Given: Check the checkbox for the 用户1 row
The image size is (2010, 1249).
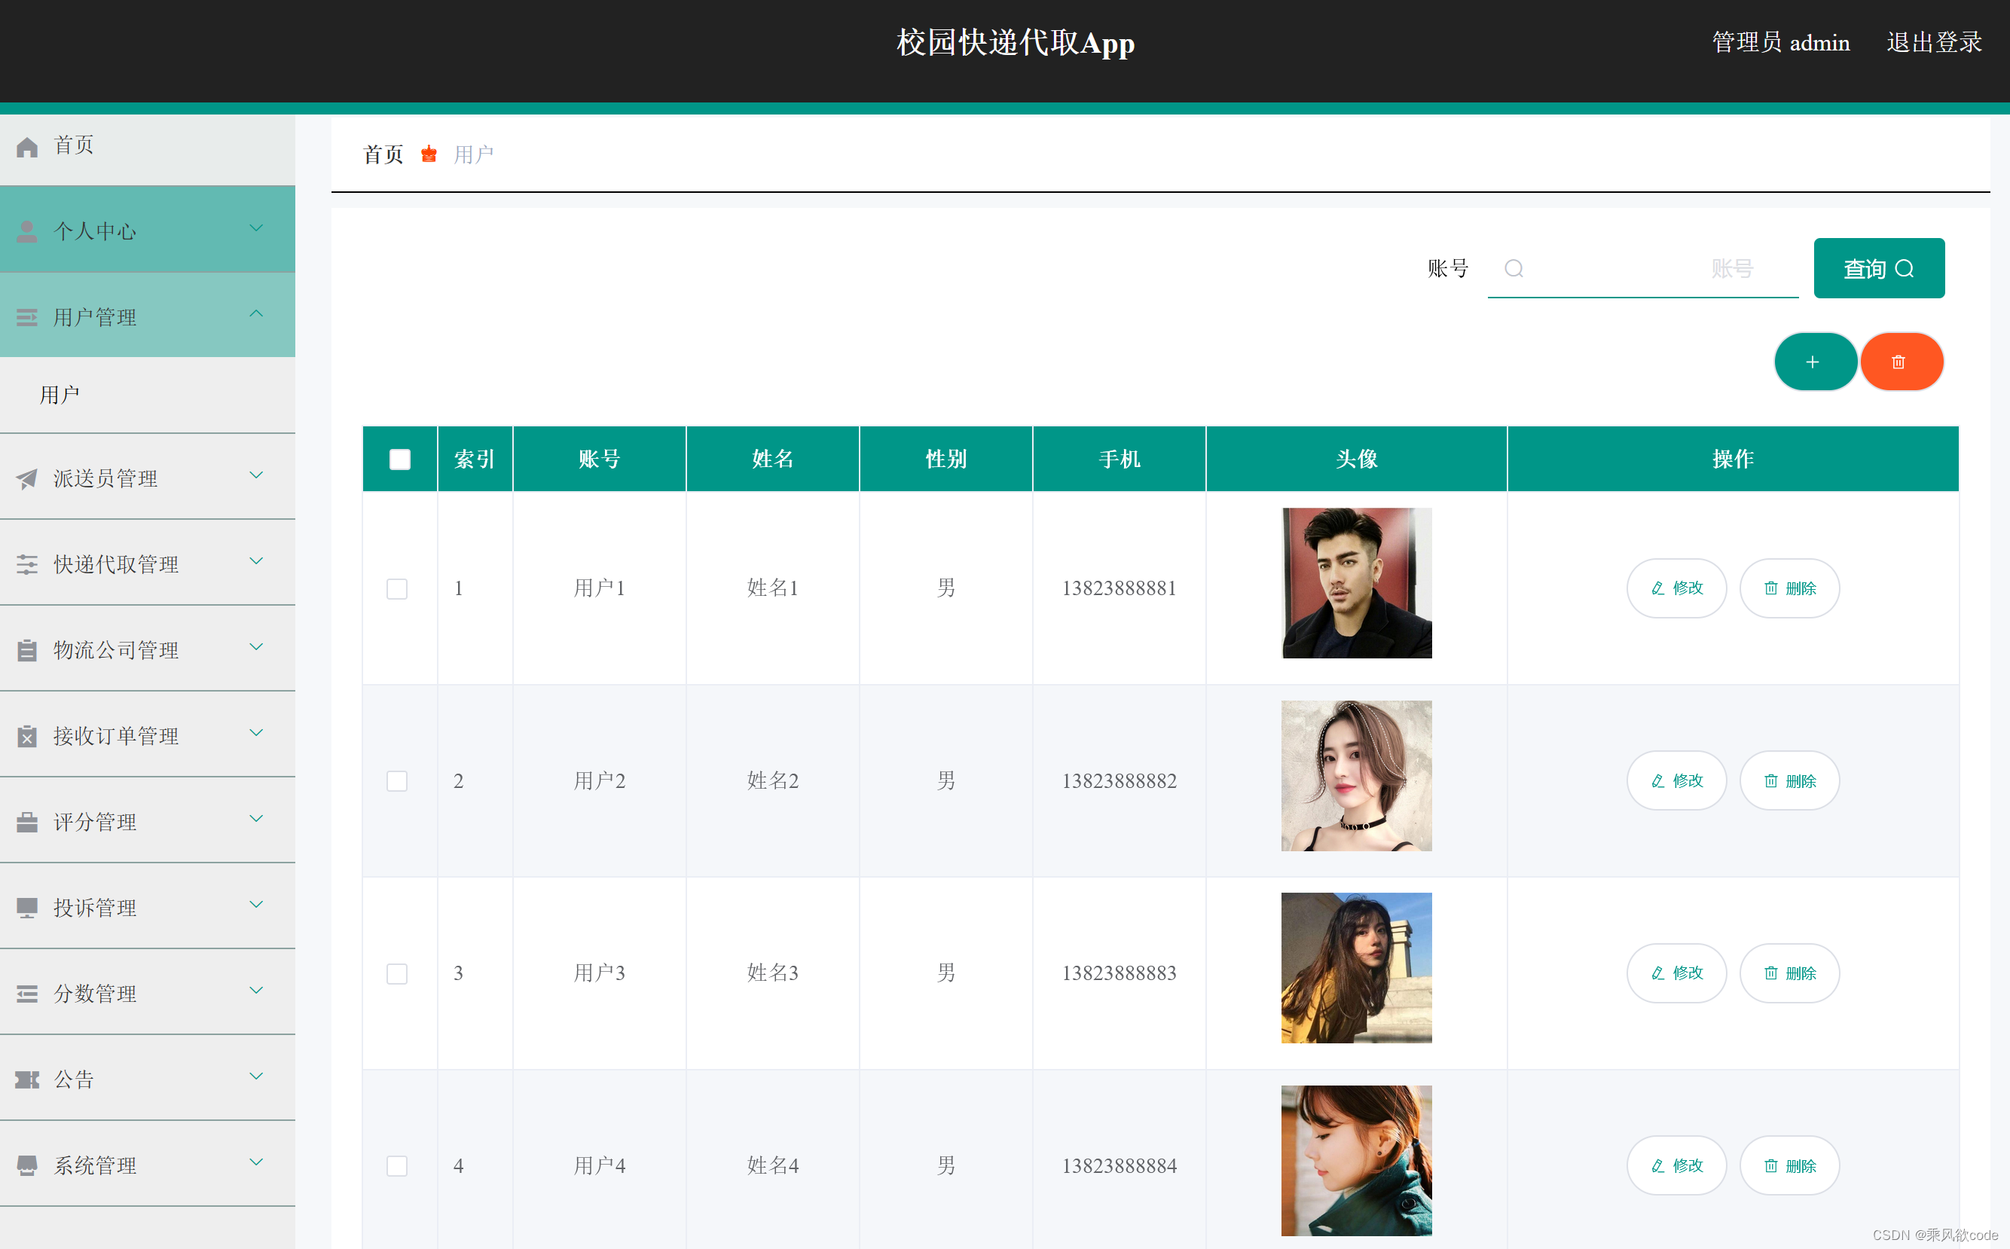Looking at the screenshot, I should pyautogui.click(x=397, y=588).
